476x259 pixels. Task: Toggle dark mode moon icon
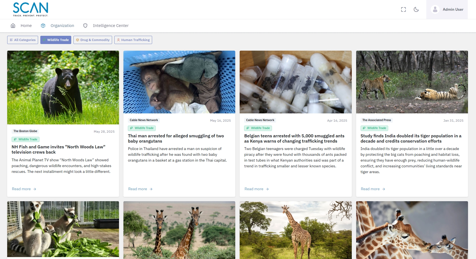tap(416, 10)
